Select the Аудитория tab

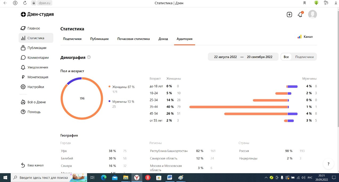tap(184, 39)
